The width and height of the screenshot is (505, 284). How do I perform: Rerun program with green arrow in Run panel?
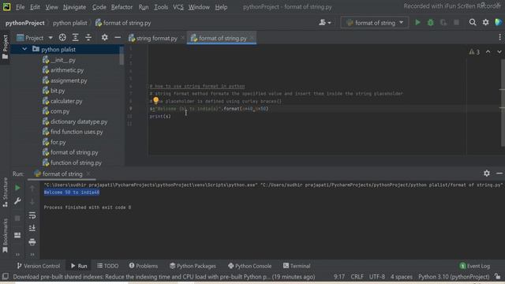17,188
